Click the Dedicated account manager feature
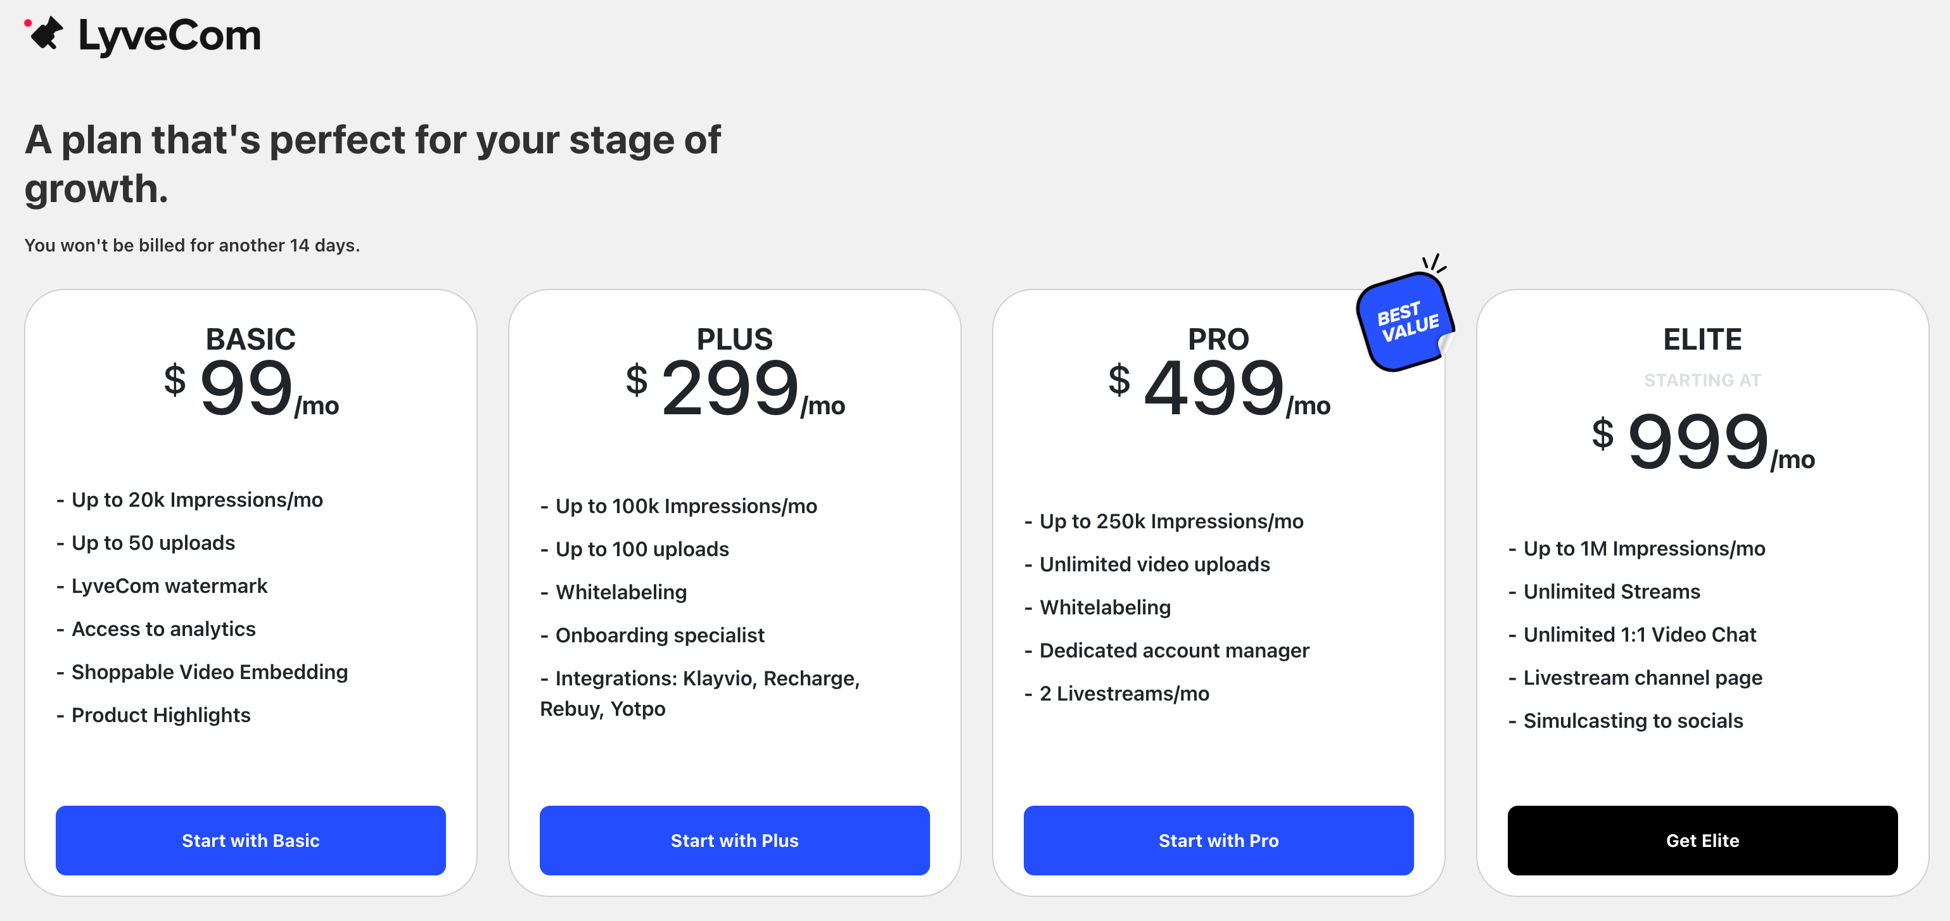 (1173, 650)
